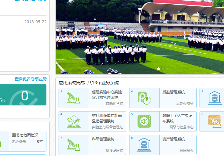Click the 资产管理系统 title text
The width and height of the screenshot is (224, 156).
[x=173, y=139]
